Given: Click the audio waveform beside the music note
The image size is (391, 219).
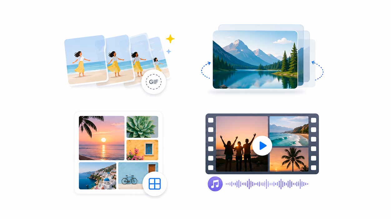Looking at the screenshot, I should pyautogui.click(x=267, y=184).
